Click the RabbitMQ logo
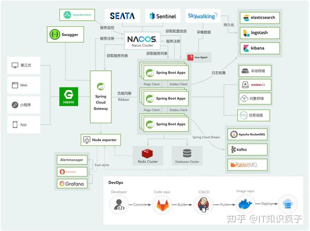The image size is (310, 231). [x=244, y=164]
